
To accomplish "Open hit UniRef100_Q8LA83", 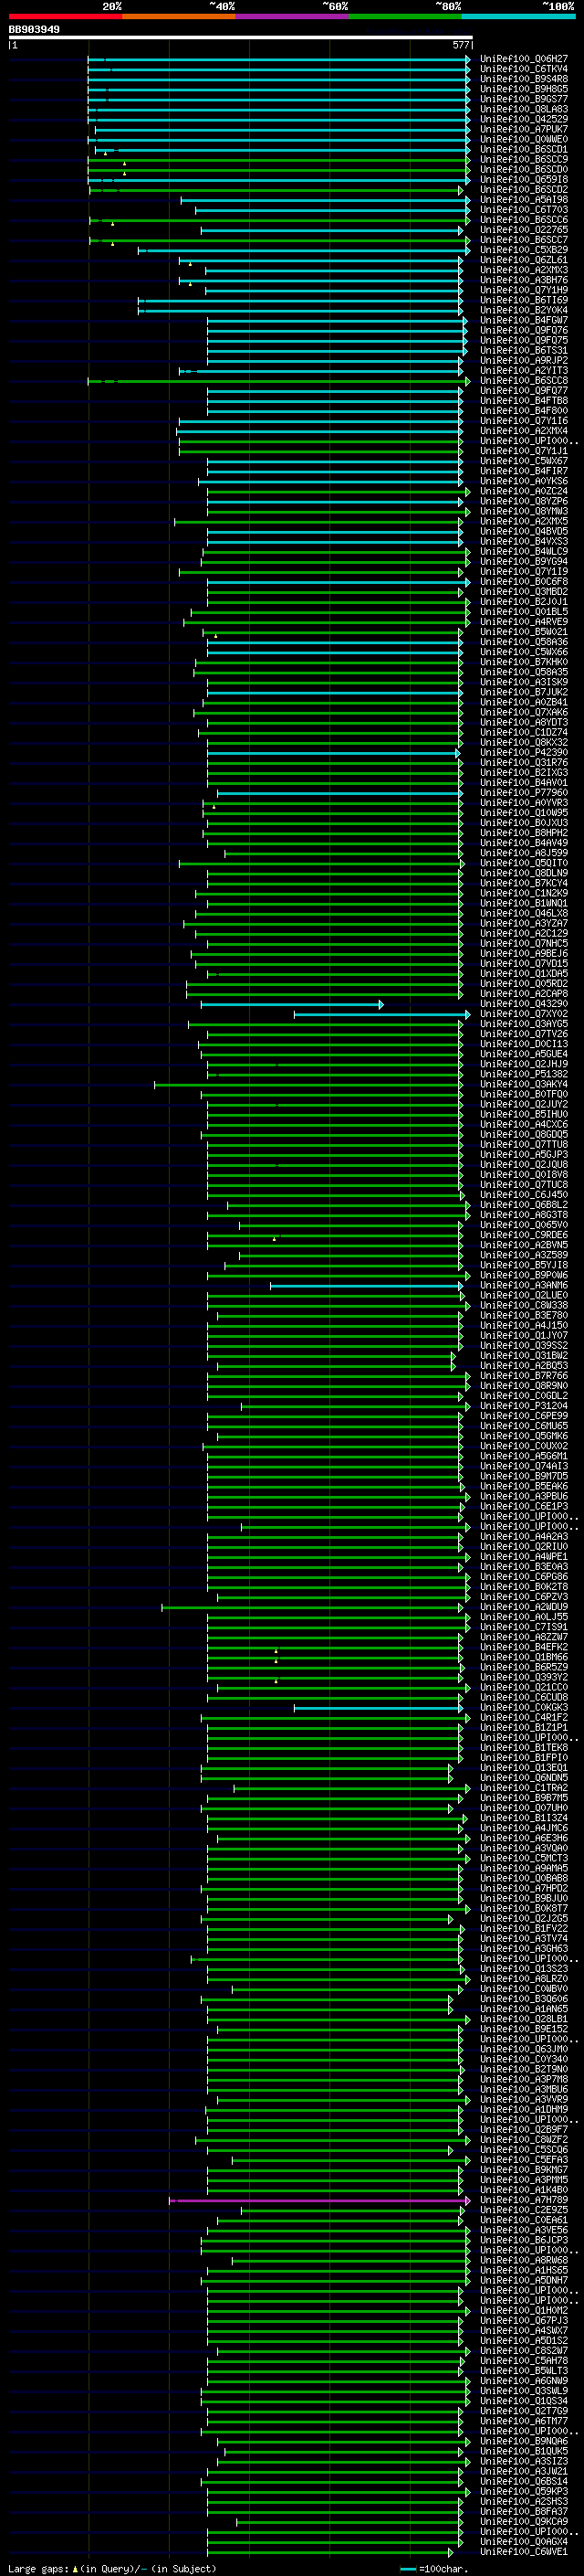I will point(524,109).
